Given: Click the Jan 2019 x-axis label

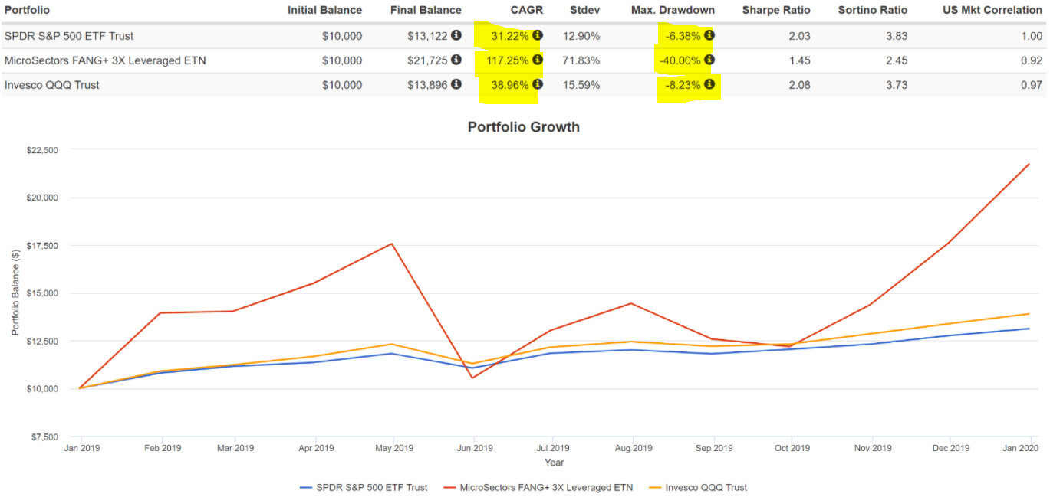Looking at the screenshot, I should coord(81,448).
